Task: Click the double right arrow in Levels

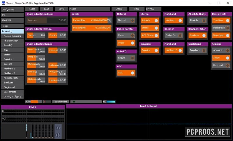Action: click(x=58, y=128)
